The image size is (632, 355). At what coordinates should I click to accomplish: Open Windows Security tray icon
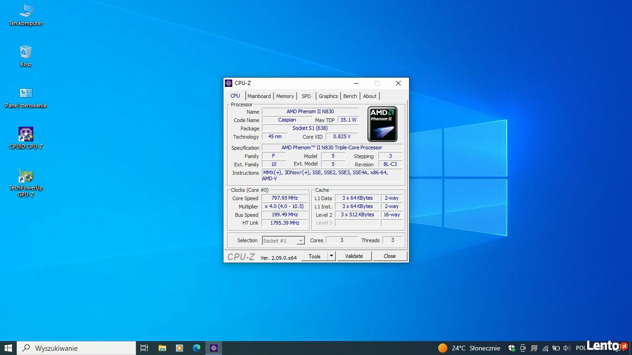coord(512,348)
